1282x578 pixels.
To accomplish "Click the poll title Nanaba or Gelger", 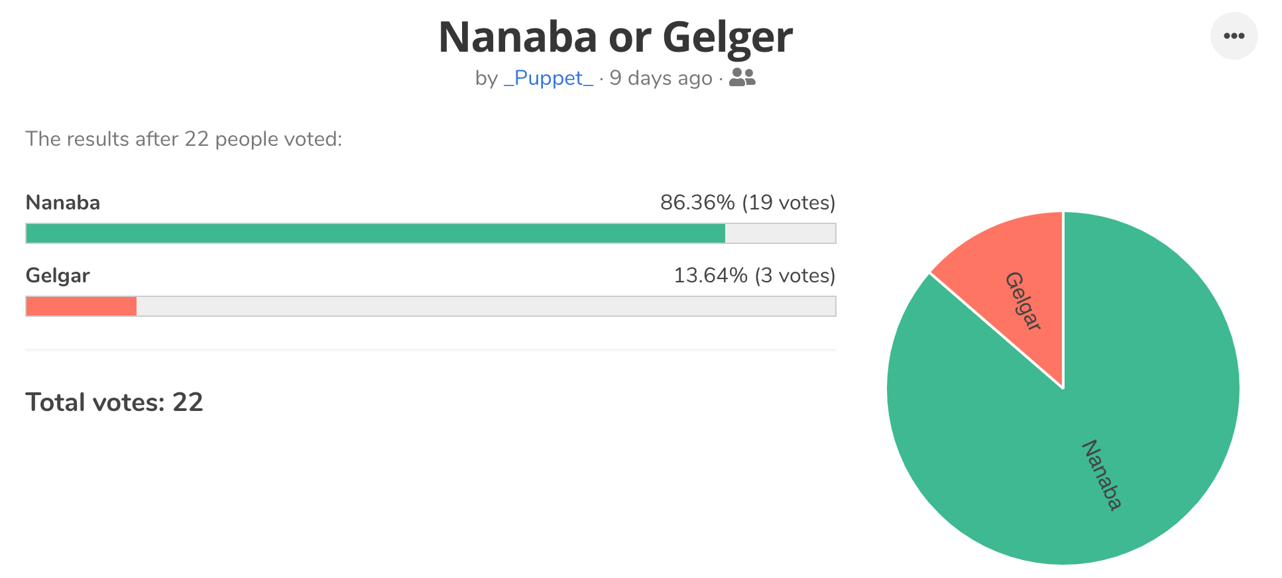I will pos(615,37).
